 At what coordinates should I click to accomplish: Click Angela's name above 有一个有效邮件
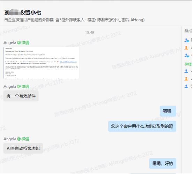(x=10, y=86)
